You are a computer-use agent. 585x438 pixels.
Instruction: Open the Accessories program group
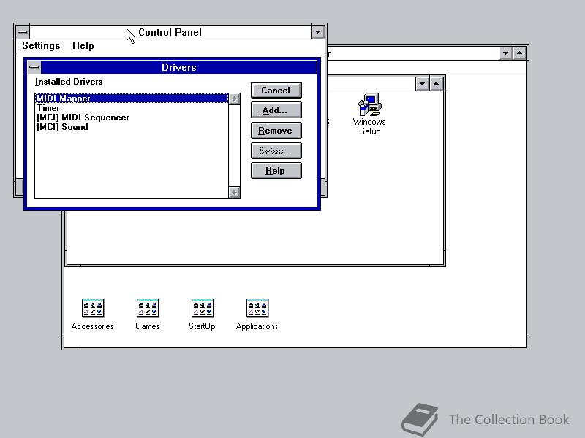pyautogui.click(x=93, y=315)
